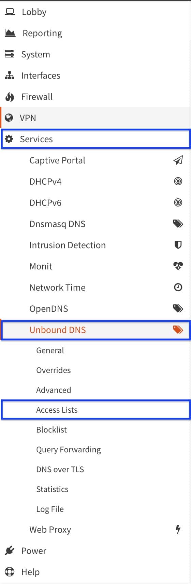Open DNS over TLS settings

tap(60, 469)
